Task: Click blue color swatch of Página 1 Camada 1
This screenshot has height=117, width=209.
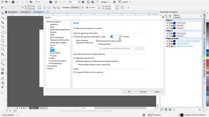Action: 174,25
